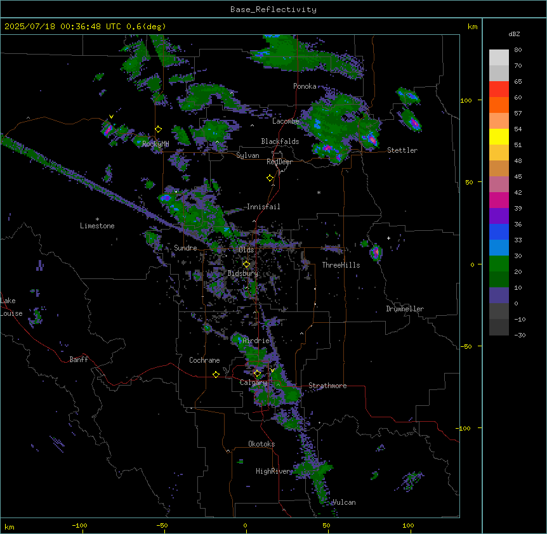Click the Innisfail city label
Image resolution: width=547 pixels, height=534 pixels.
(263, 207)
